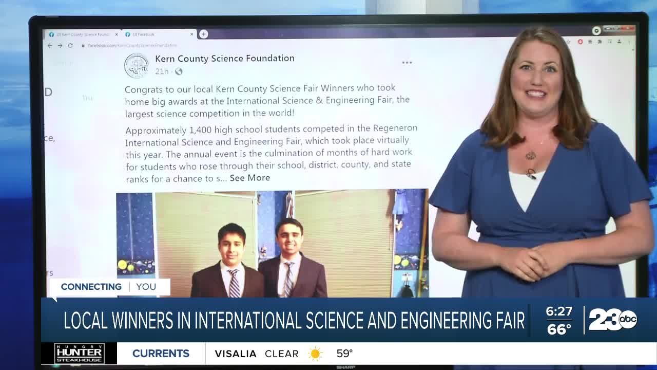This screenshot has width=657, height=370.
Task: Click the Local Winners headline banner
Action: [x=294, y=320]
